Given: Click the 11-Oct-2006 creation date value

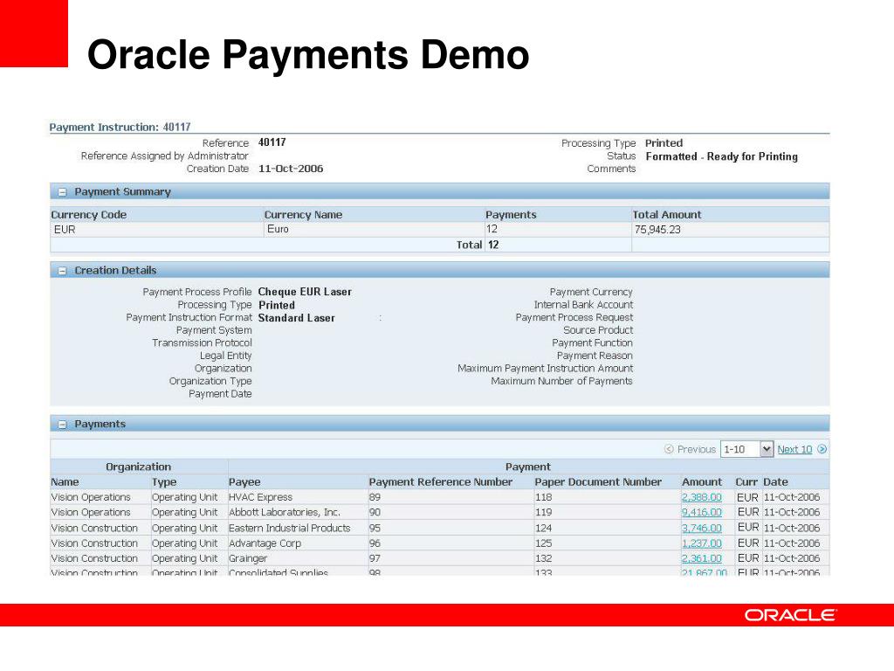Looking at the screenshot, I should [x=291, y=169].
